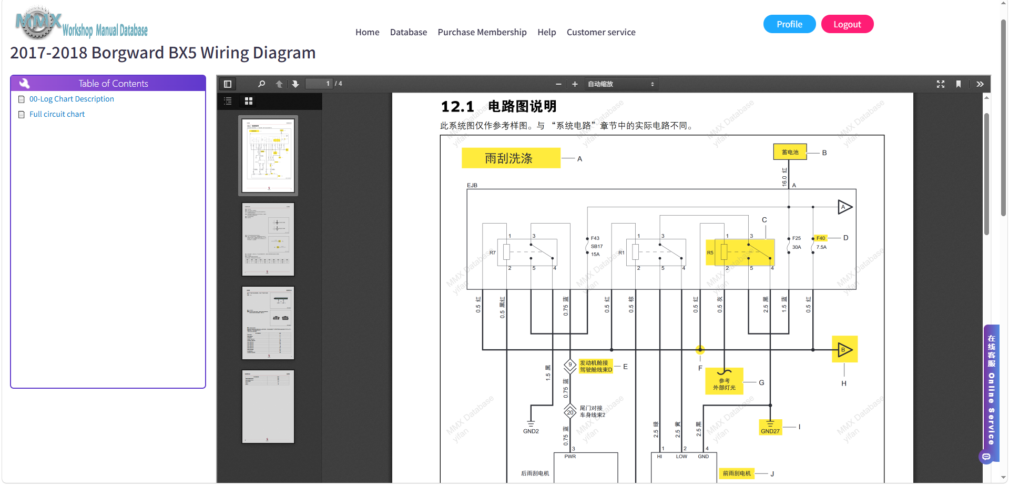Select the page 2 thumbnail
The image size is (1009, 485).
[268, 239]
